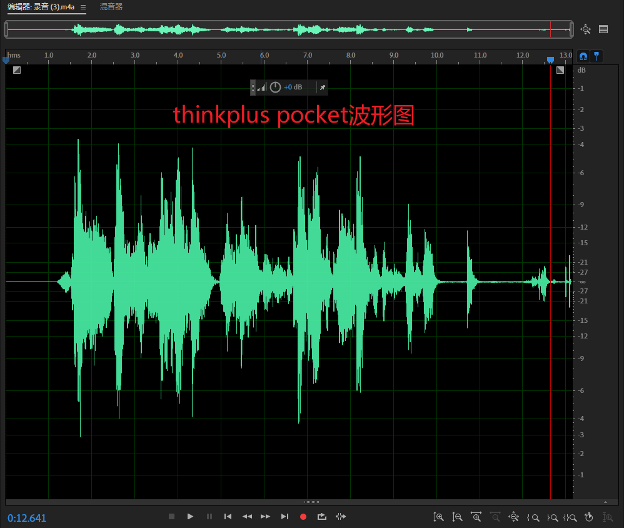Zoom to selection

coord(570,517)
